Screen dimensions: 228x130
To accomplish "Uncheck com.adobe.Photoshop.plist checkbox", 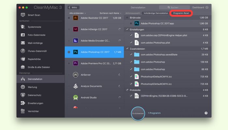I will pyautogui.click(x=131, y=43).
